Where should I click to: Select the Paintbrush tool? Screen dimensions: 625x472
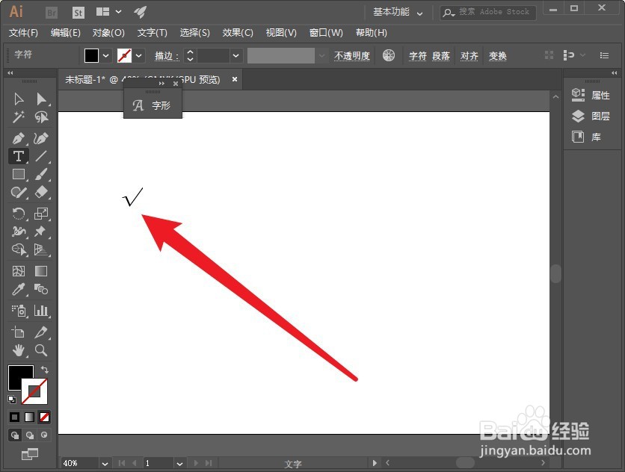tap(41, 174)
